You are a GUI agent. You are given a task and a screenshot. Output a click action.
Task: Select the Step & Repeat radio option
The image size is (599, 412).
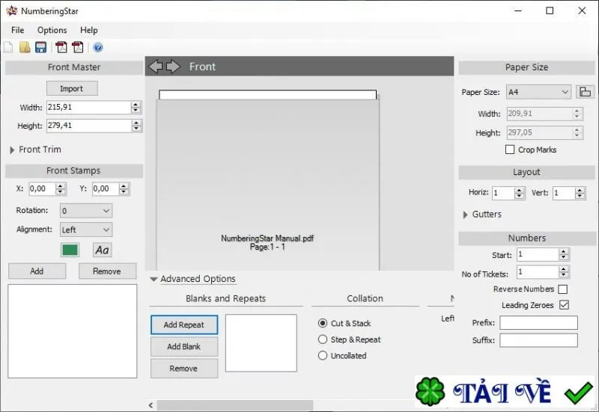pos(323,339)
